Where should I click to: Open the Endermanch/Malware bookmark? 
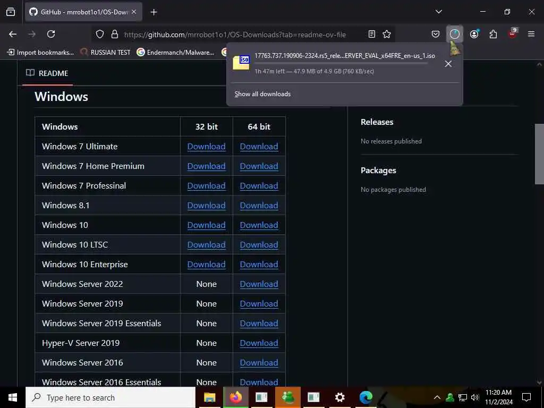175,53
